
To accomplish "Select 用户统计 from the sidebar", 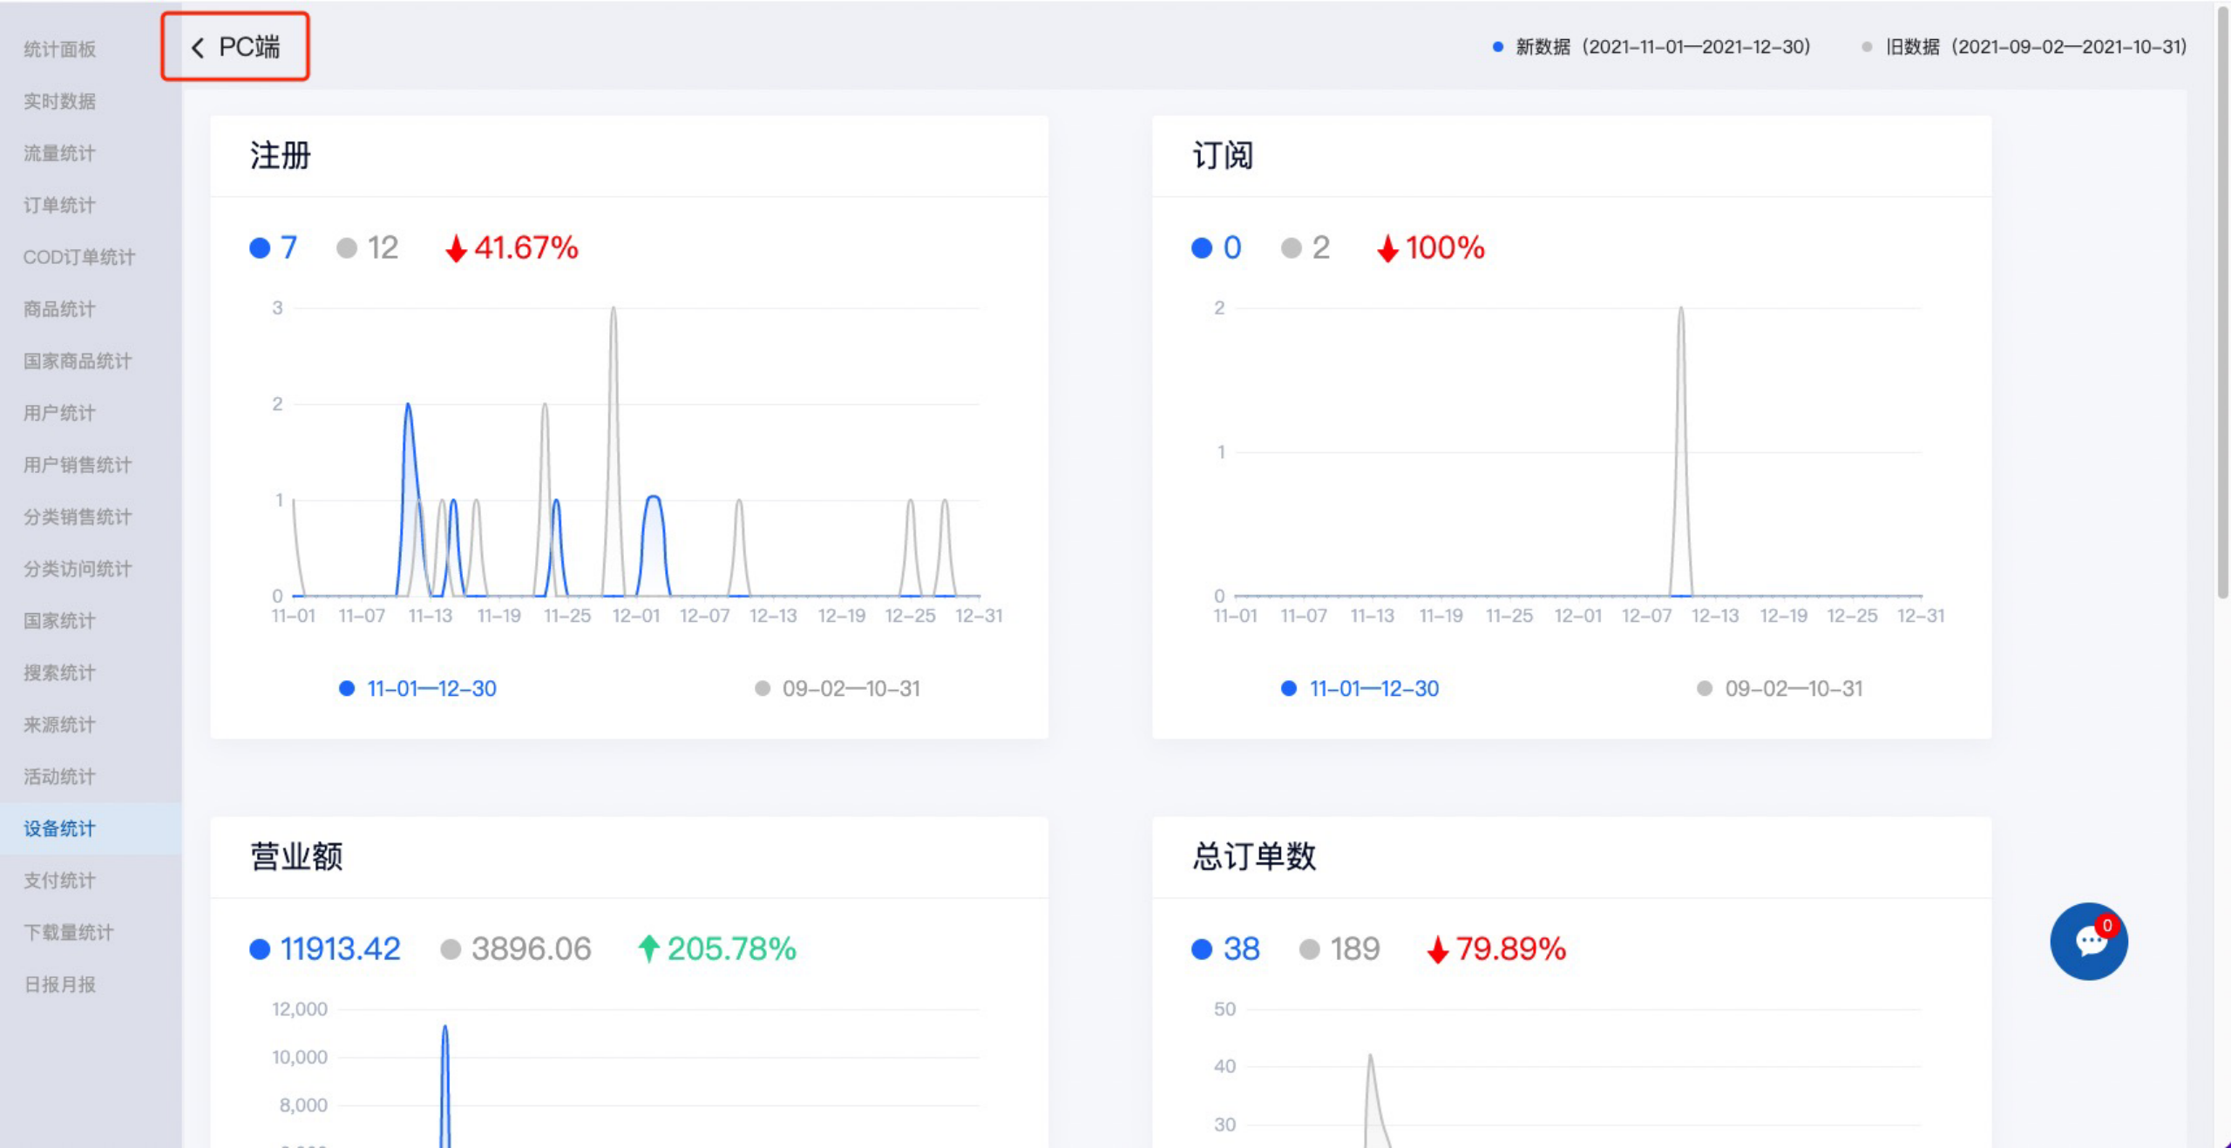I will point(59,413).
